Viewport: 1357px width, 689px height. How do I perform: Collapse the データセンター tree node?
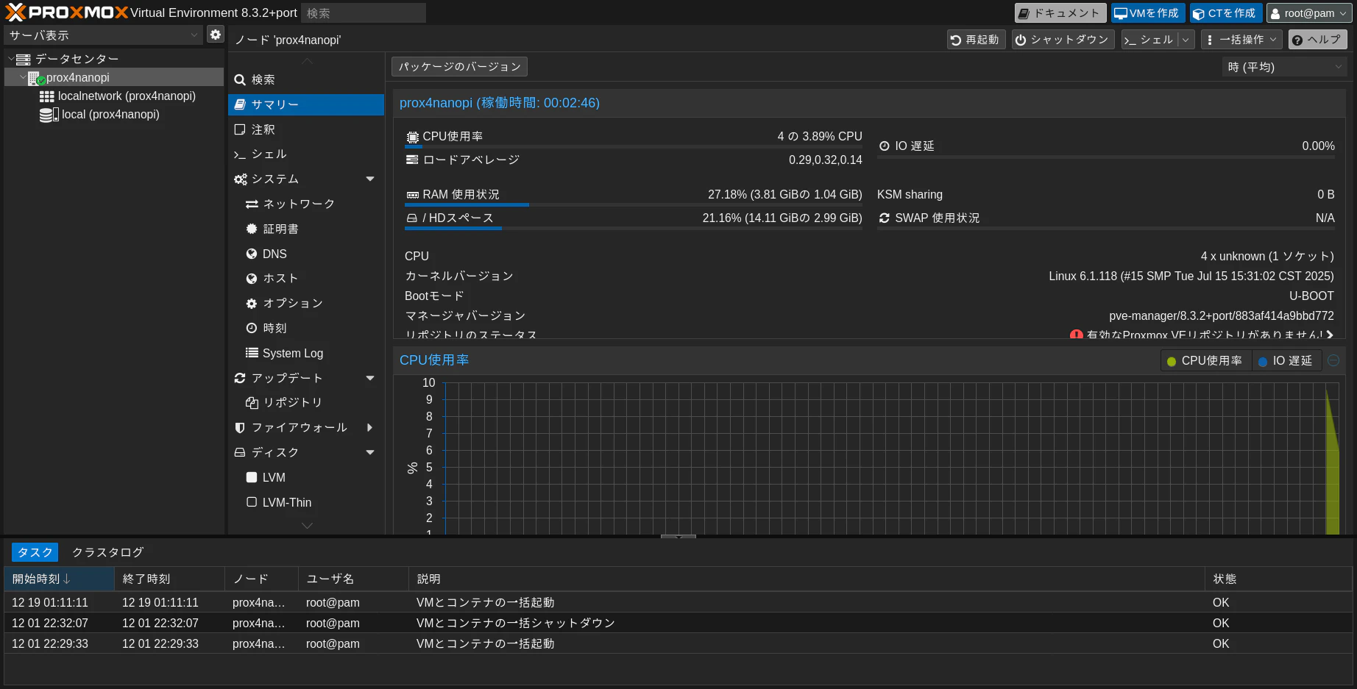[10, 59]
